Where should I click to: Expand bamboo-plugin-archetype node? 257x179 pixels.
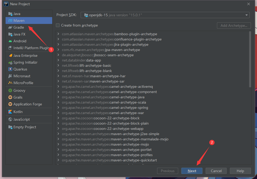[58, 34]
